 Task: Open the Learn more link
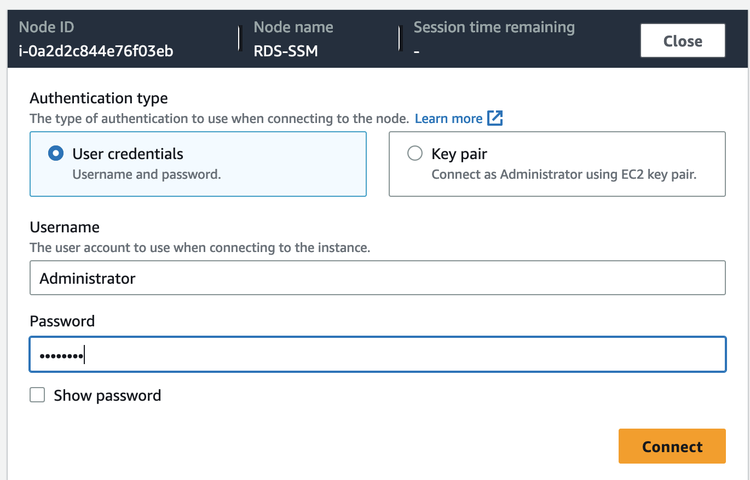click(x=448, y=119)
